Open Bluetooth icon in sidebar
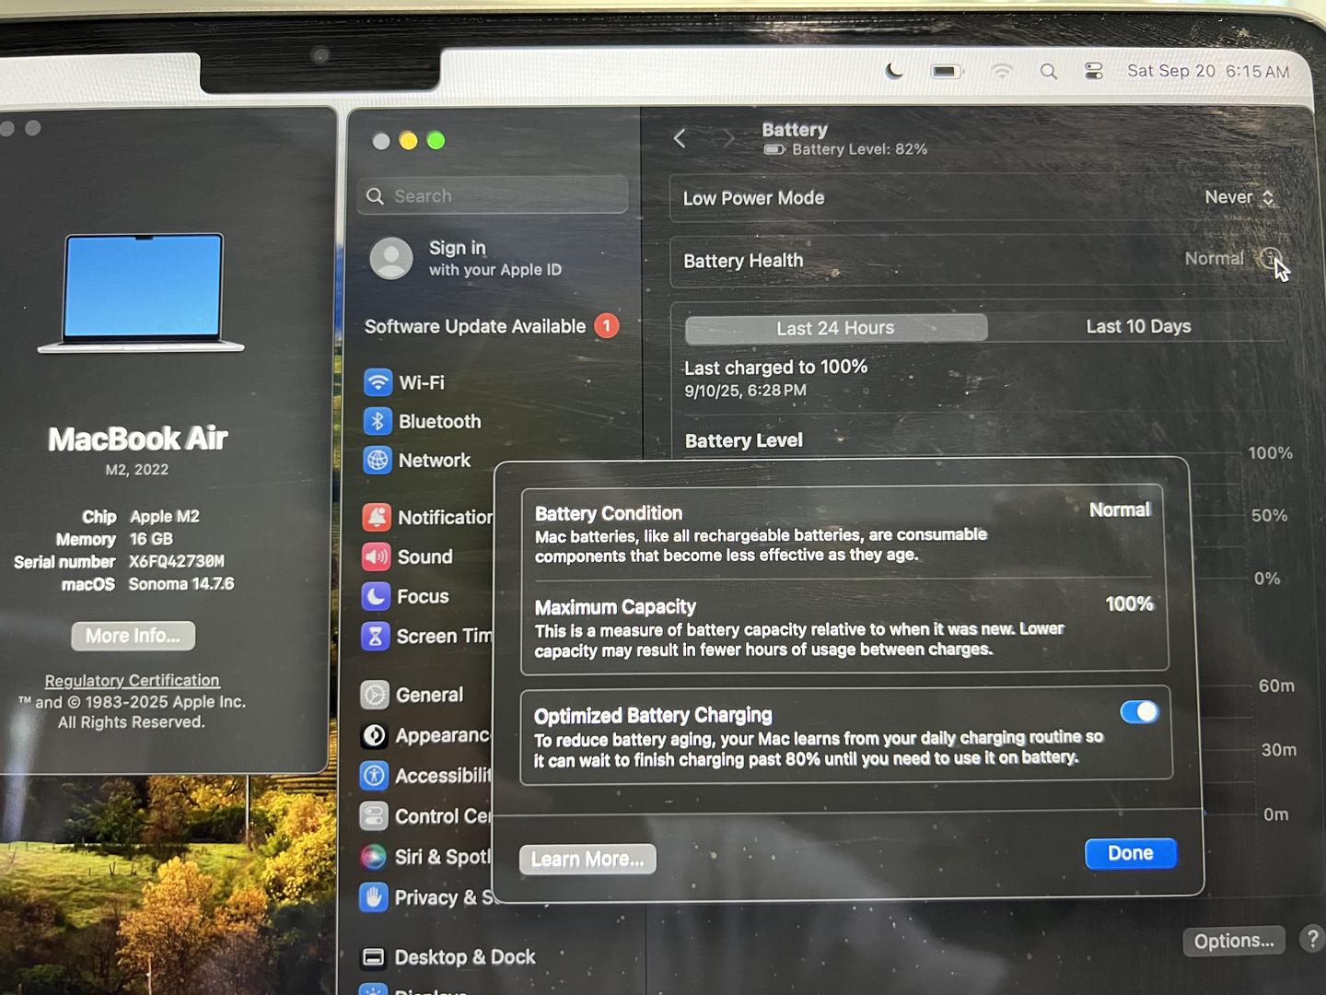1326x995 pixels. click(x=378, y=421)
